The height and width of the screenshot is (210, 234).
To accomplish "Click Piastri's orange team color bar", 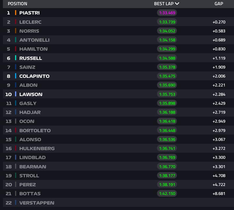I will coord(15,13).
